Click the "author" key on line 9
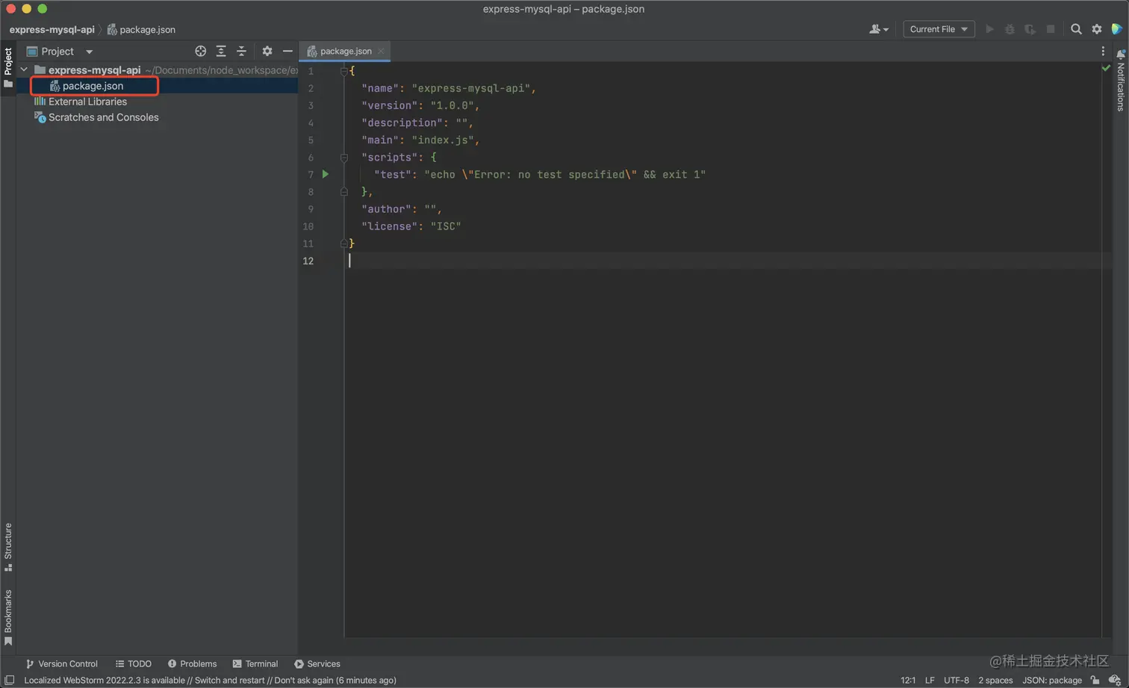This screenshot has width=1129, height=688. (x=387, y=208)
